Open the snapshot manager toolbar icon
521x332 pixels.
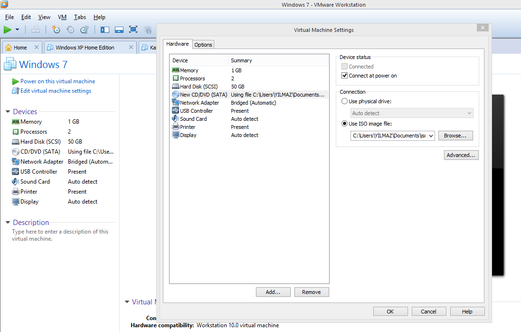(85, 30)
